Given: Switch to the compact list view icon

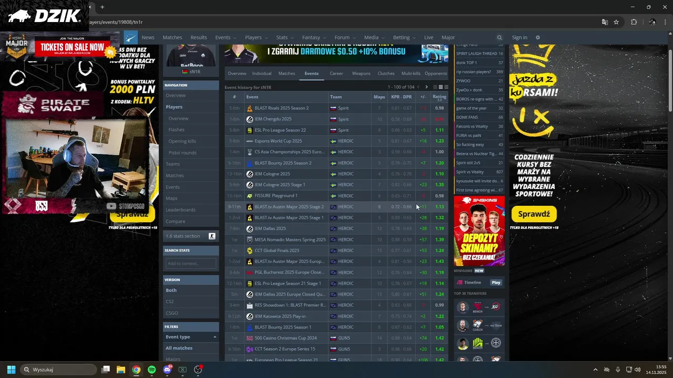Looking at the screenshot, I should point(446,87).
